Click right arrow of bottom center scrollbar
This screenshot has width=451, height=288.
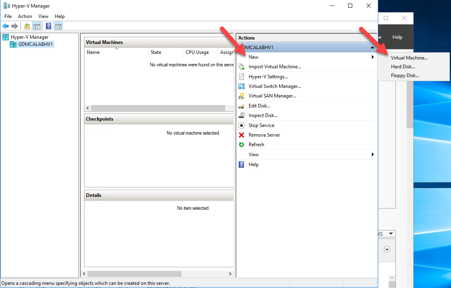(x=230, y=274)
